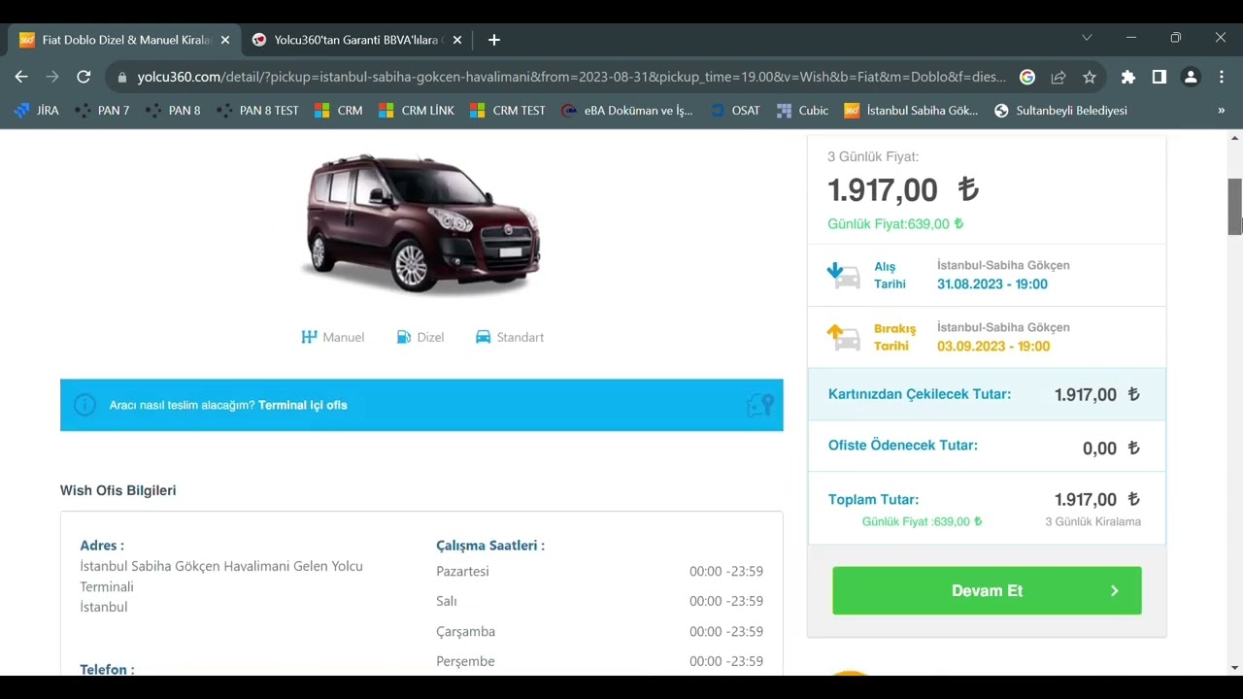Open the PAN 8 TEST bookmark

257,111
